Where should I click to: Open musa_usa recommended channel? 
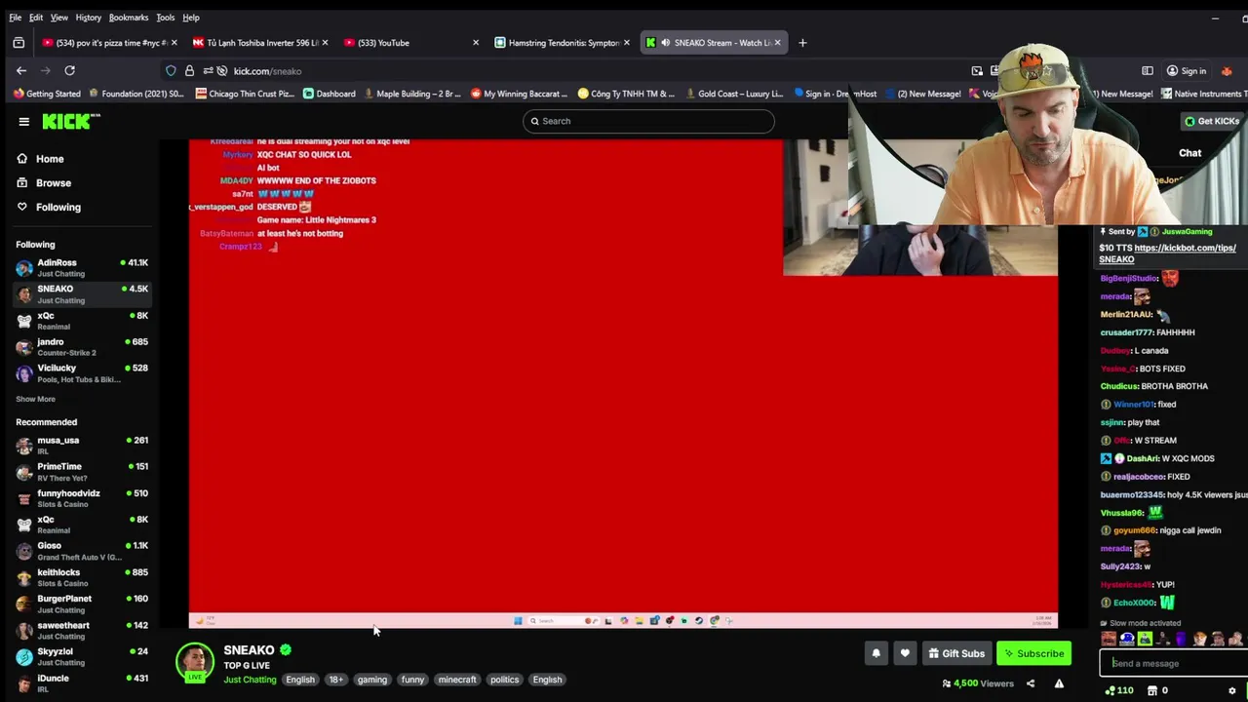coord(82,446)
